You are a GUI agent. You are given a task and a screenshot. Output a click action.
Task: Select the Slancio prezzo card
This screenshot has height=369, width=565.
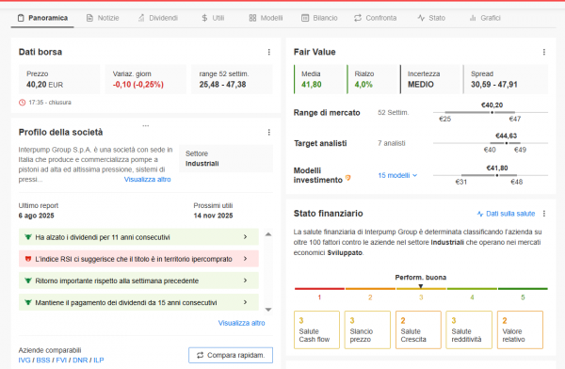[x=367, y=330]
